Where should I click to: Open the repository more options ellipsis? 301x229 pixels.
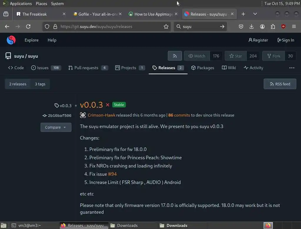[x=292, y=68]
